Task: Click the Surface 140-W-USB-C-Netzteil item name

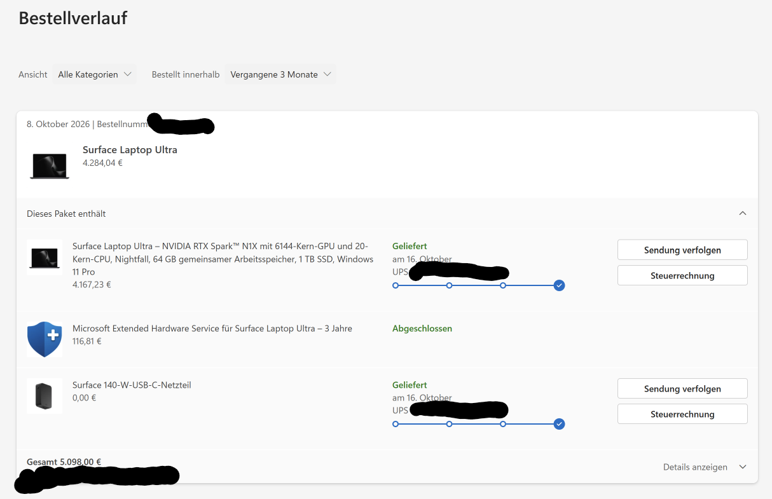Action: (132, 385)
